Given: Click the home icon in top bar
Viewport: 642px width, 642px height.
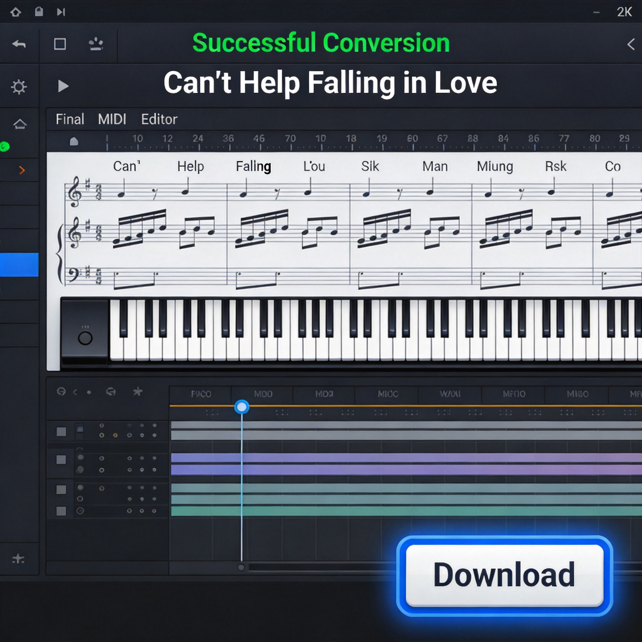Looking at the screenshot, I should [x=16, y=12].
